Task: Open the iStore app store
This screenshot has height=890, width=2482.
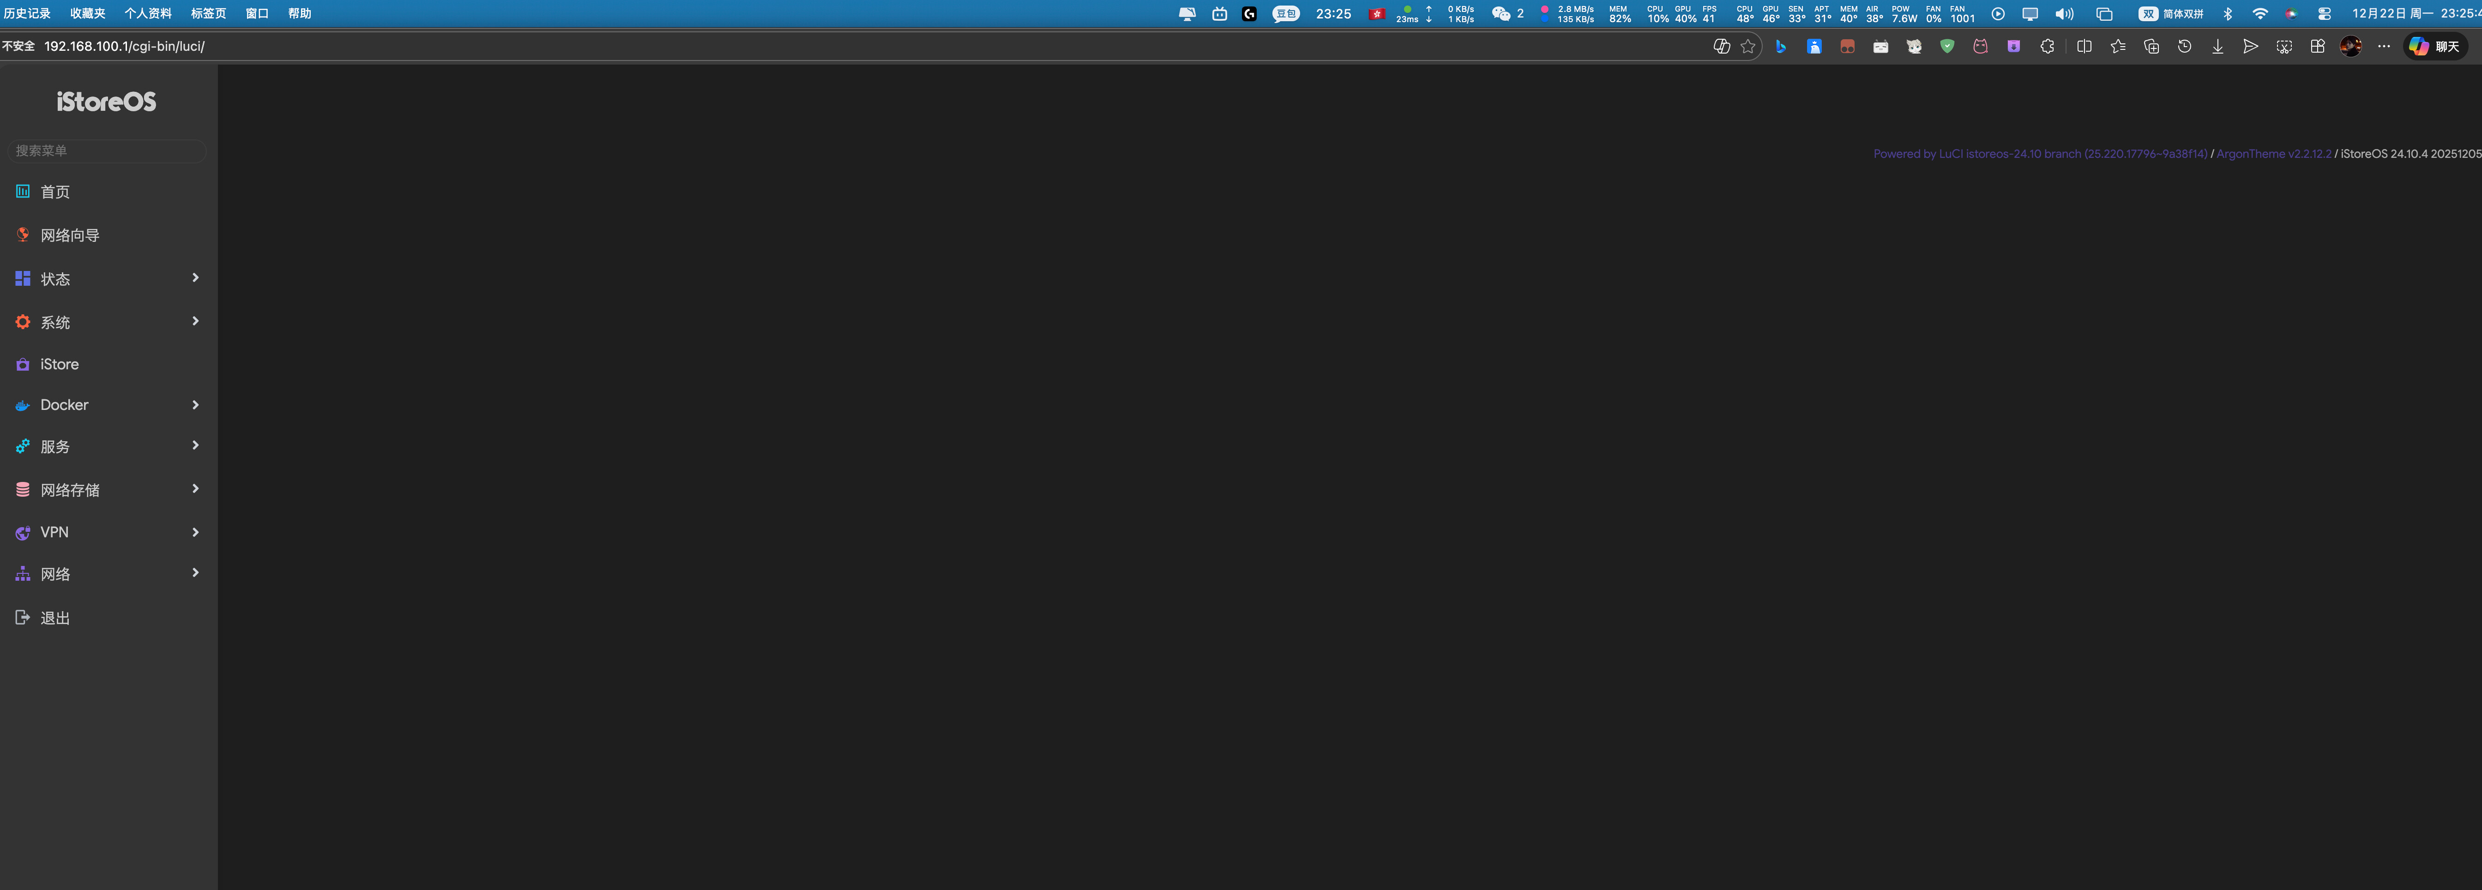Action: tap(59, 364)
